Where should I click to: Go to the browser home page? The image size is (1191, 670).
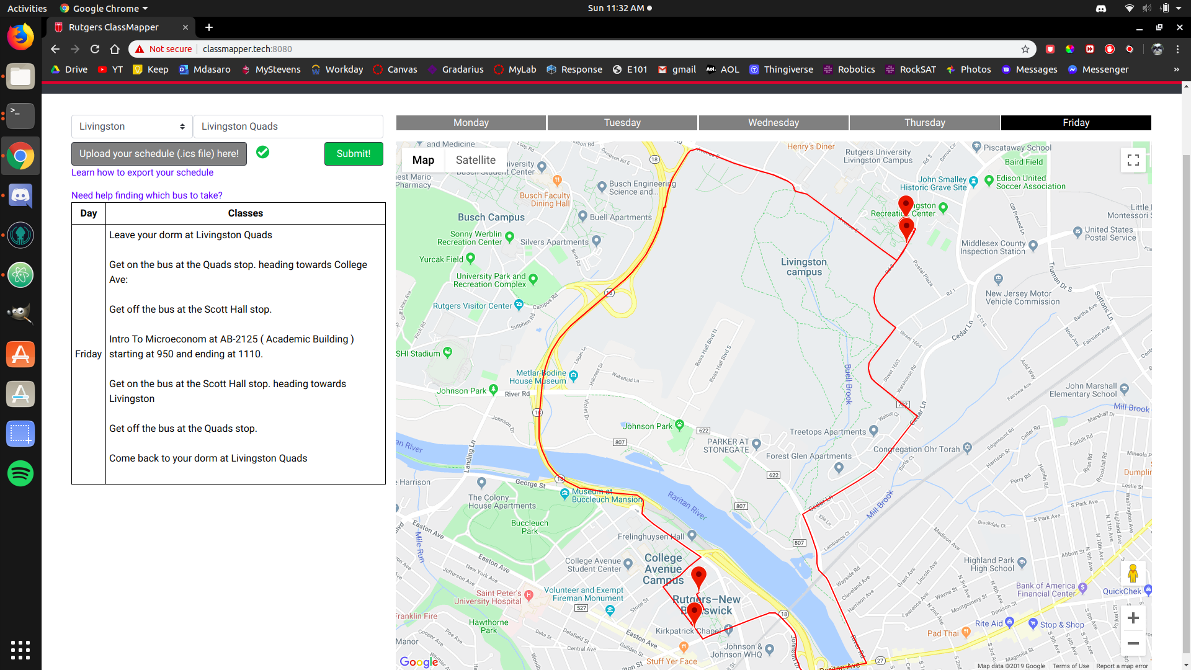(115, 49)
